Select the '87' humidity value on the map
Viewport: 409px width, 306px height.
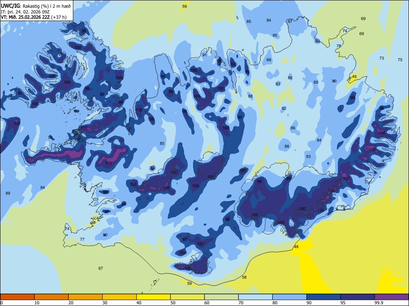(x=290, y=22)
